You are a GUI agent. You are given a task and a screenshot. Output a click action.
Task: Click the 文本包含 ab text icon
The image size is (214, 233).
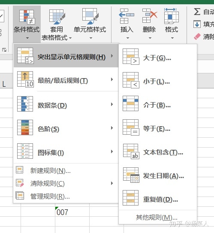pyautogui.click(x=131, y=151)
